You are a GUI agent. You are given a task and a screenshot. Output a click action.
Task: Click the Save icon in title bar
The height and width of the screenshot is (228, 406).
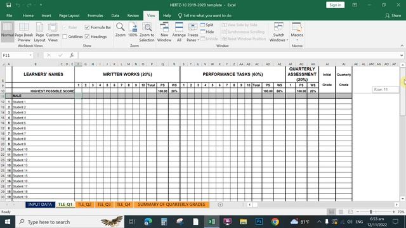click(8, 5)
